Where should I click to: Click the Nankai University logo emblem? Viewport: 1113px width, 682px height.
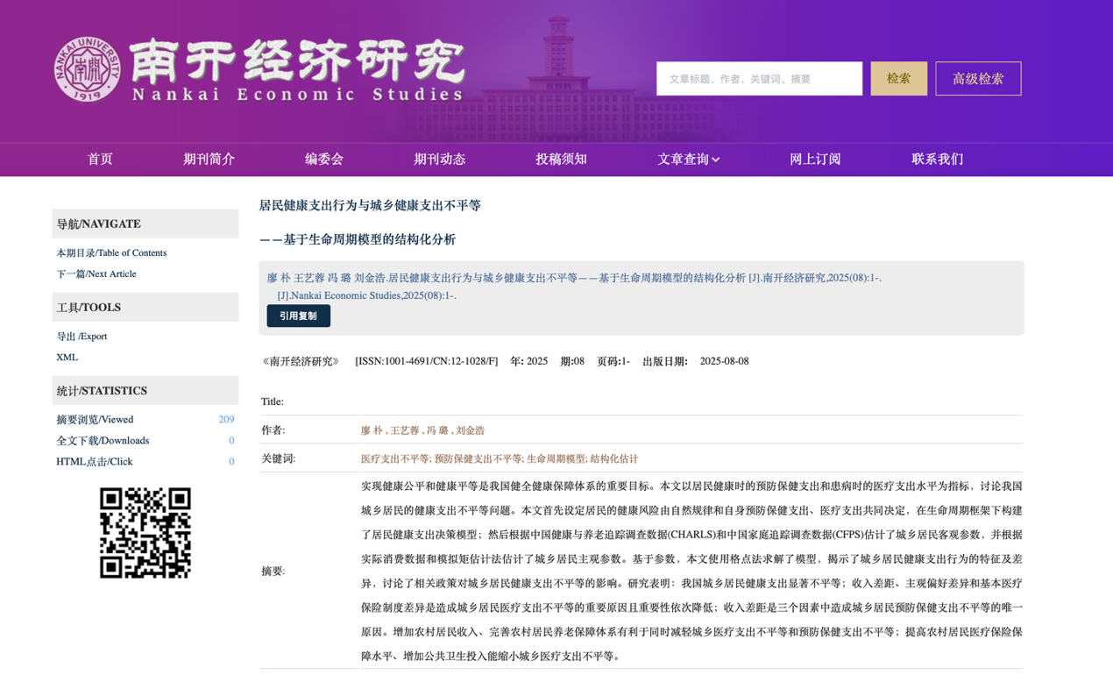(x=87, y=69)
